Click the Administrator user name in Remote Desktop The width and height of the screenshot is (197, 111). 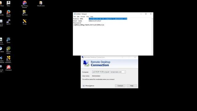pyautogui.click(x=96, y=76)
